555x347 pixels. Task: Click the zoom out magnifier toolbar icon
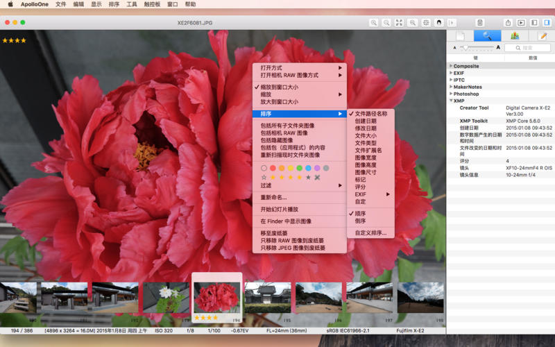click(x=386, y=23)
